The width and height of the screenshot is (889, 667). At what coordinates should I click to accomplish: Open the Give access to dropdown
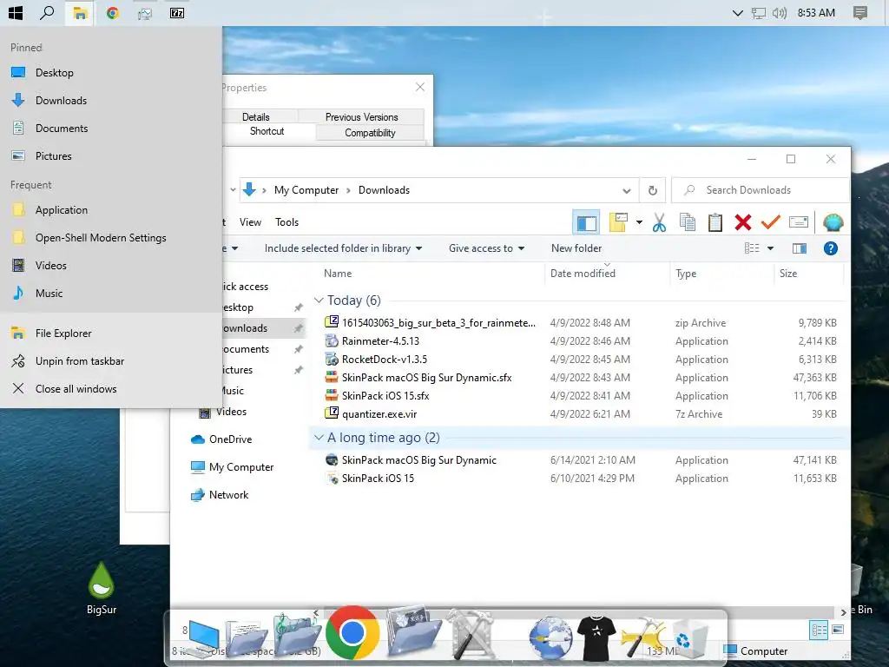pos(486,248)
